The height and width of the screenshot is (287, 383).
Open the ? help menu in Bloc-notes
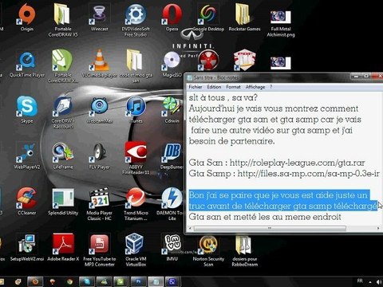pos(270,87)
